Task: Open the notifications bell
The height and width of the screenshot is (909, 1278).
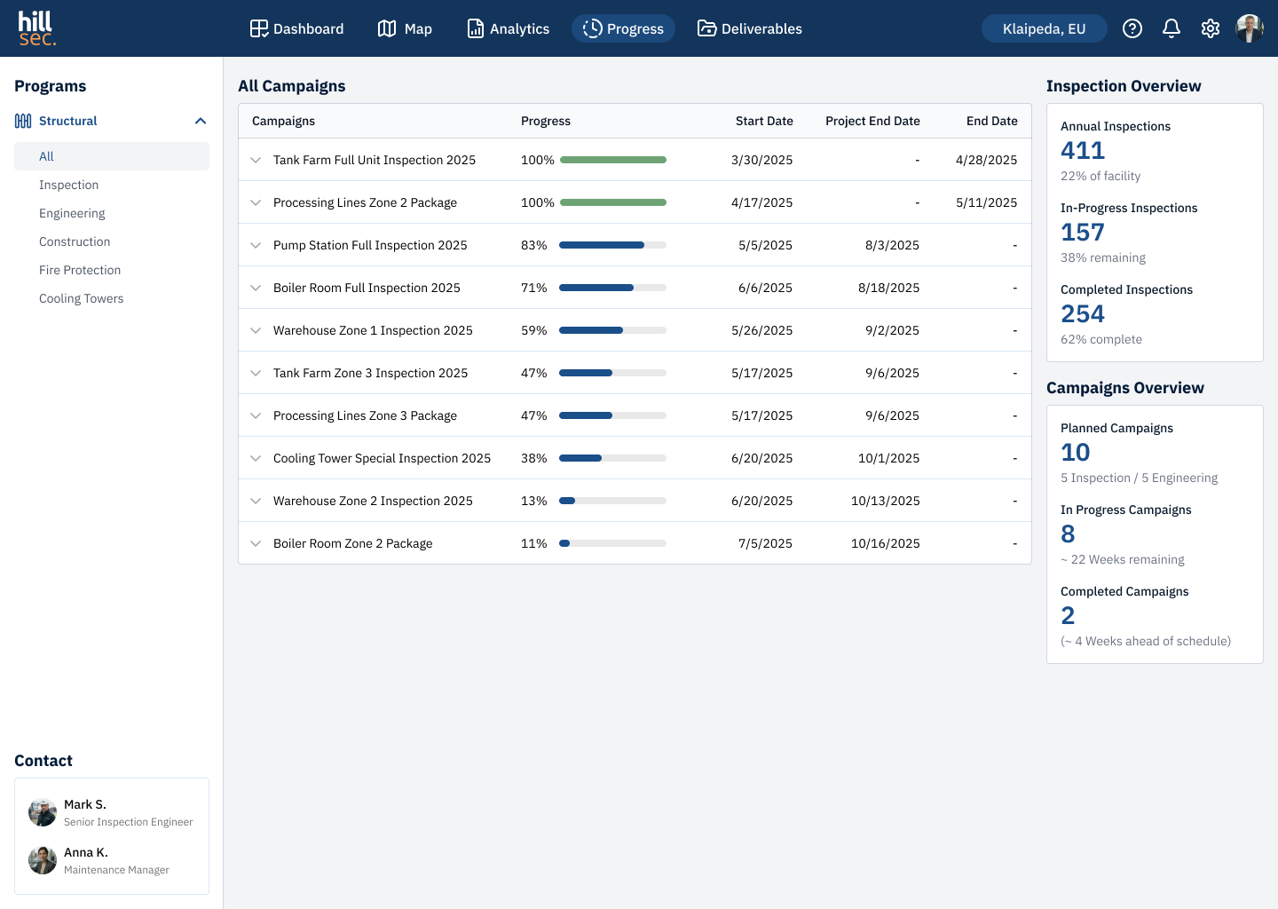Action: (x=1171, y=28)
